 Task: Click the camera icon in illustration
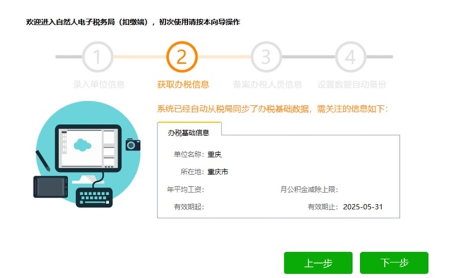click(133, 145)
